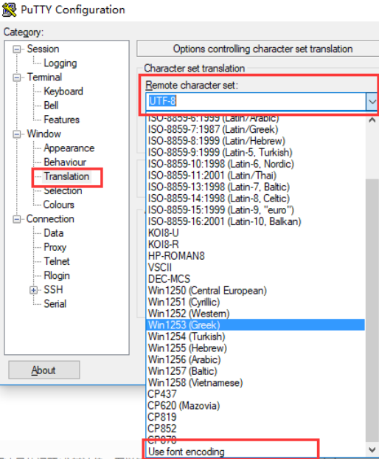Pick ISO-8859-15:1999 (Latin-9, "euro") entry

pyautogui.click(x=221, y=210)
